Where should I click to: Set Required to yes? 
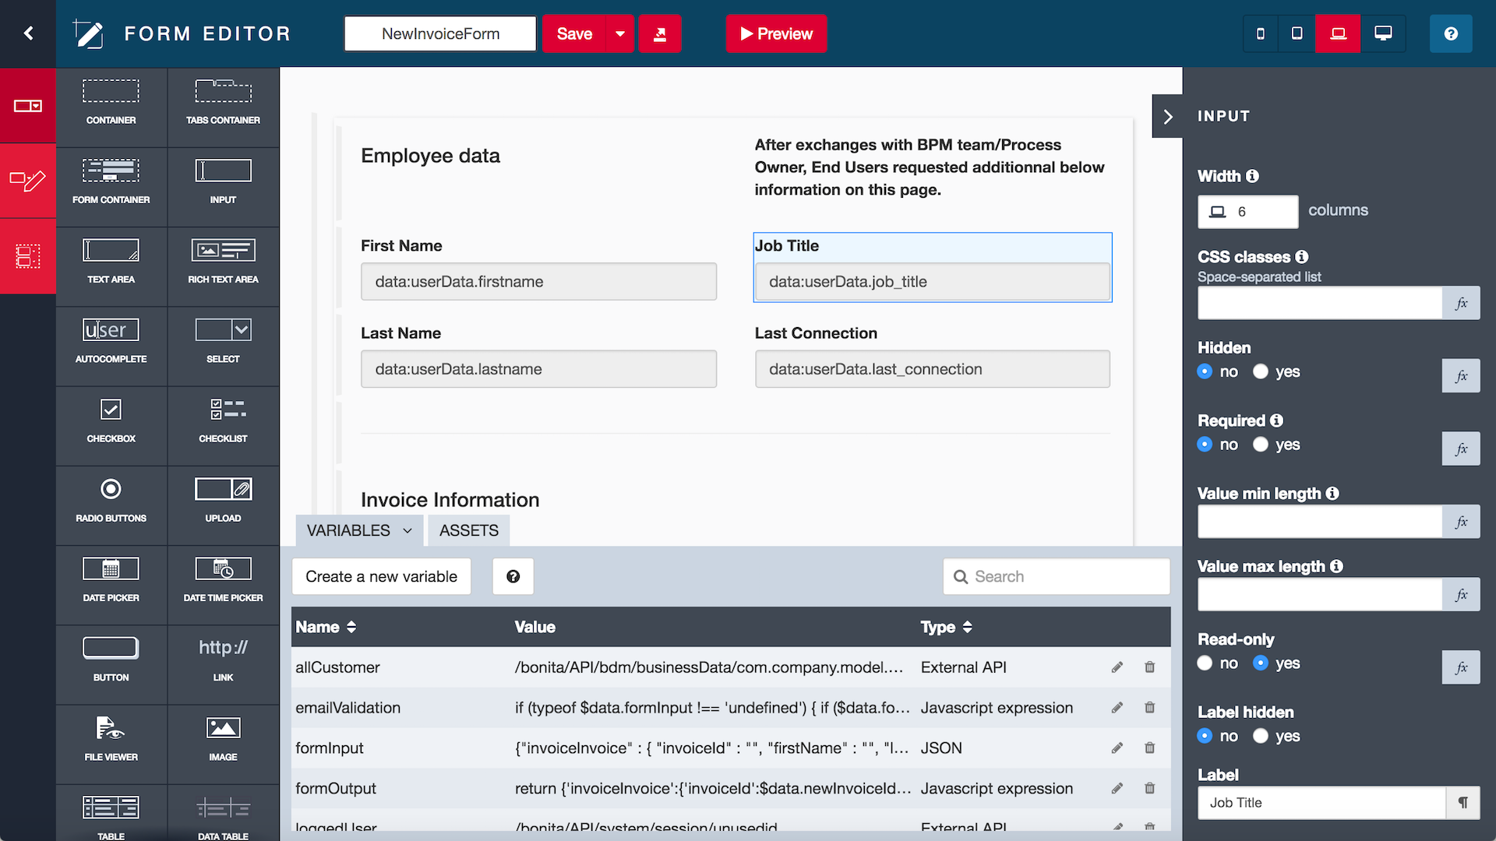(x=1260, y=445)
